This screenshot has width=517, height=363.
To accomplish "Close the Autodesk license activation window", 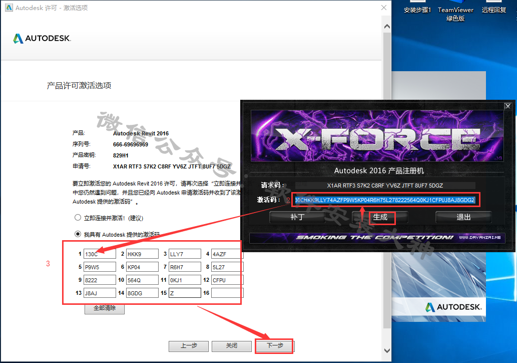I will (x=384, y=8).
